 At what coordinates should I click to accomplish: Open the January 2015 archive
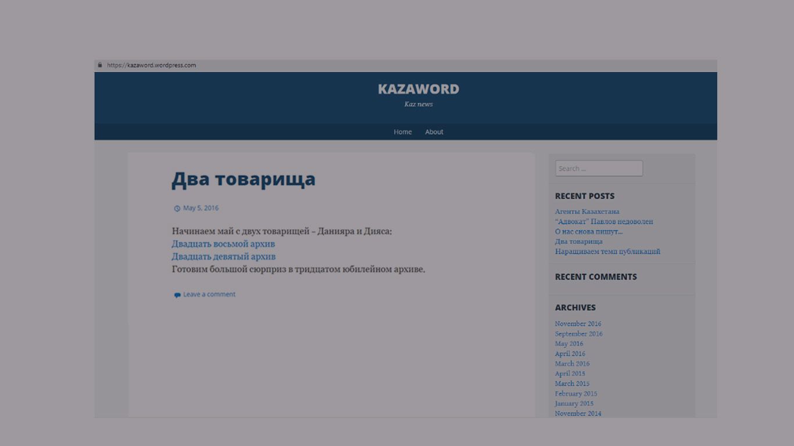[574, 403]
